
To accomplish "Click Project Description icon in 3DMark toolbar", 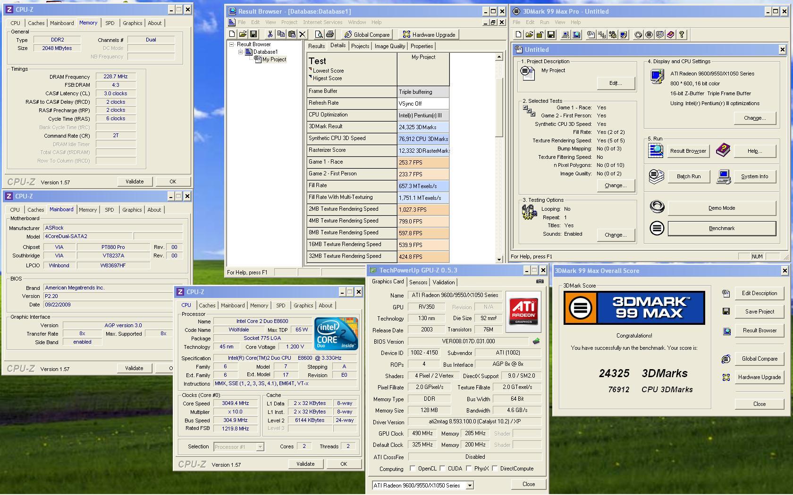I will 591,34.
